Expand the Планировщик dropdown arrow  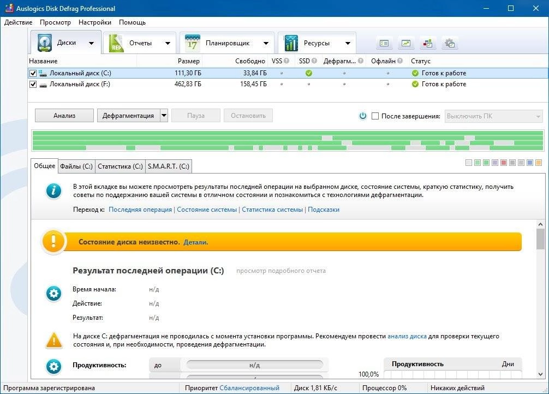coord(266,44)
